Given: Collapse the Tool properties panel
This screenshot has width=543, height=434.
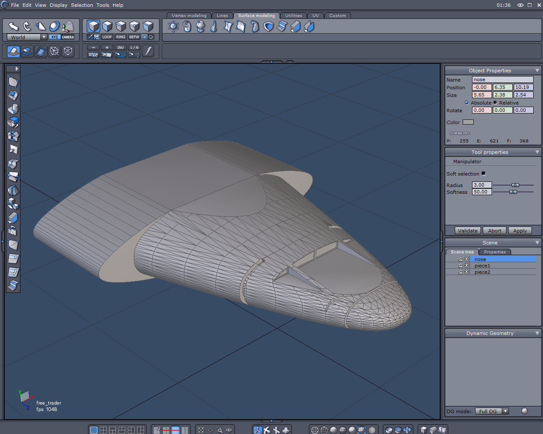Looking at the screenshot, I should pyautogui.click(x=537, y=152).
